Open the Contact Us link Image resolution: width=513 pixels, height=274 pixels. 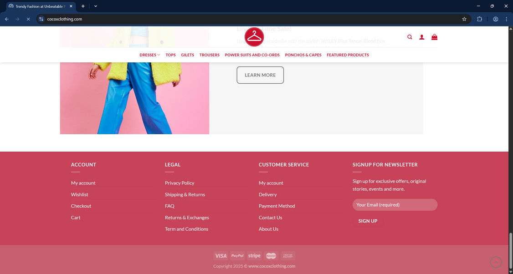point(270,218)
